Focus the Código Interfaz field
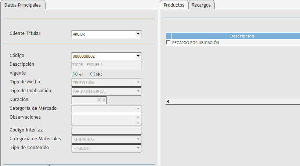This screenshot has width=300, height=166. 106,131
